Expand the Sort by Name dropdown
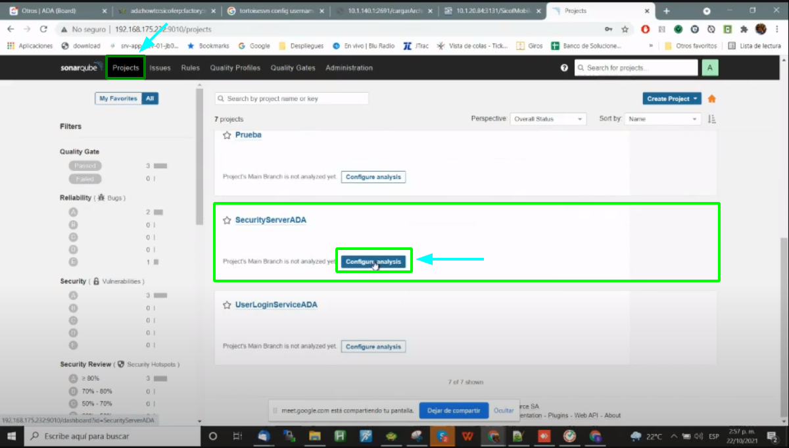The width and height of the screenshot is (789, 448). click(x=663, y=119)
